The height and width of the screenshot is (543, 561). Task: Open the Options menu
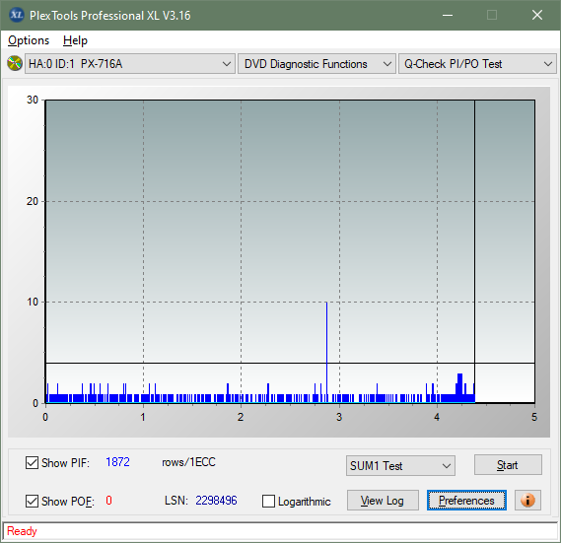[x=29, y=40]
